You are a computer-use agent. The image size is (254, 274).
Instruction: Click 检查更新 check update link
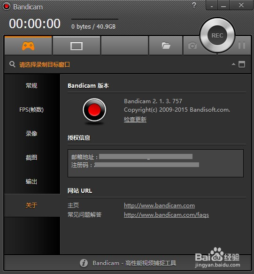click(135, 120)
